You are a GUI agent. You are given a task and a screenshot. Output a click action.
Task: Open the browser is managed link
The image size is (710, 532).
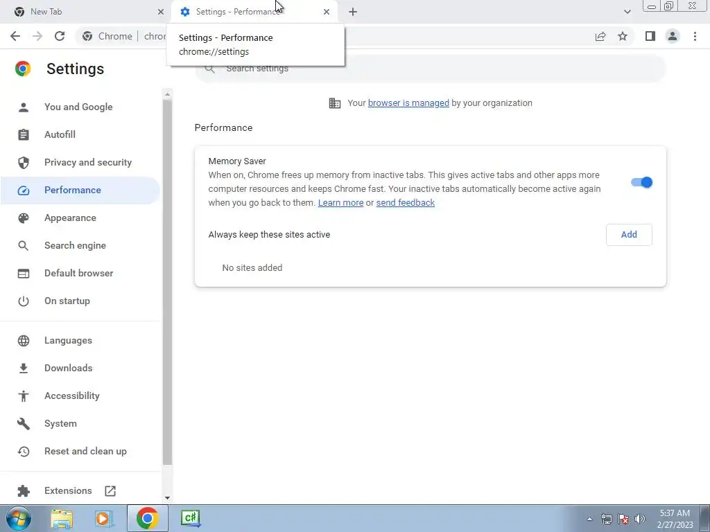pos(408,103)
